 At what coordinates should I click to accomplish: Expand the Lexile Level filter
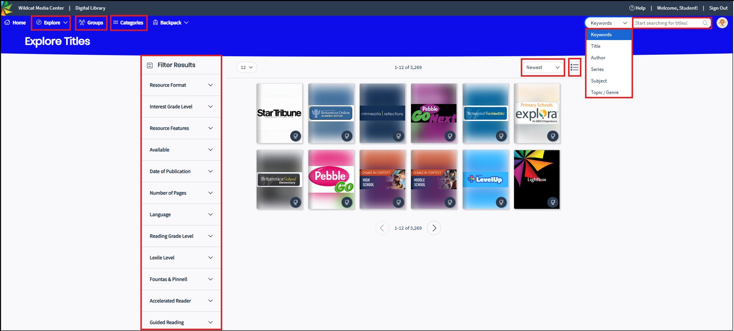181,257
